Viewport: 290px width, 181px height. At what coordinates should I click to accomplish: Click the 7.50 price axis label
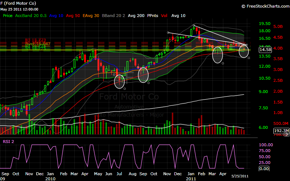click(264, 108)
